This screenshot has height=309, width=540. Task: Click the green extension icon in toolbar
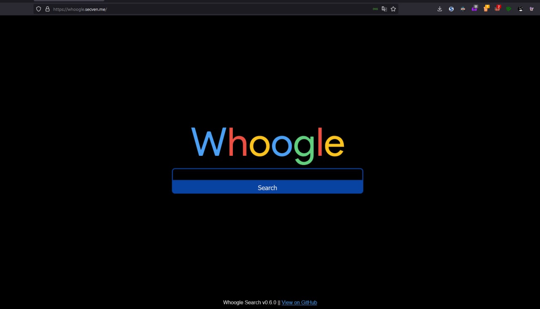[x=509, y=9]
